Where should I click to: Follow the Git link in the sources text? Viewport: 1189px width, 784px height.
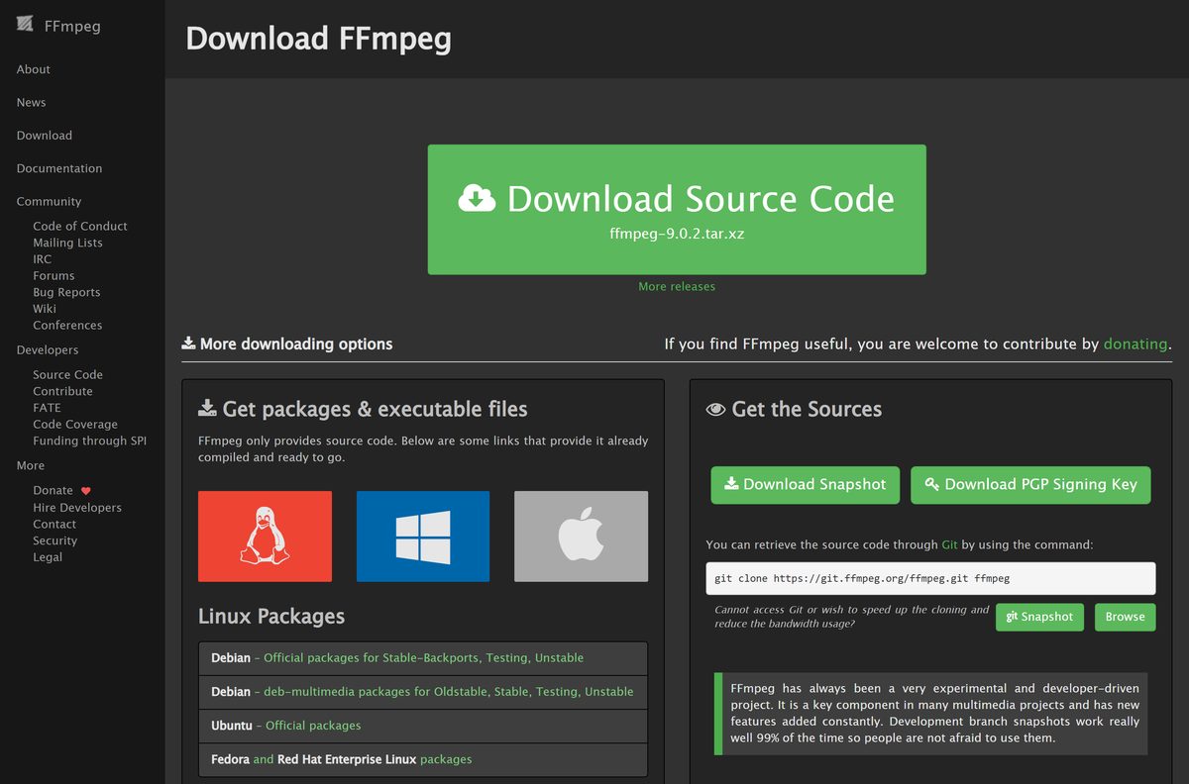click(x=949, y=544)
